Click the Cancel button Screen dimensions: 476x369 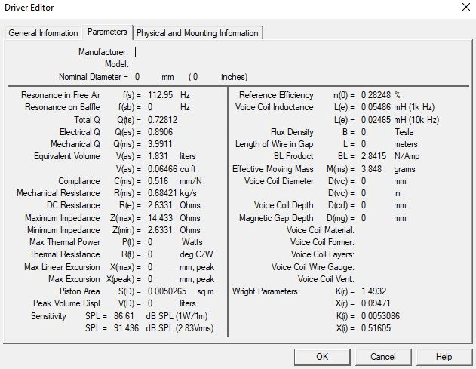tap(383, 356)
